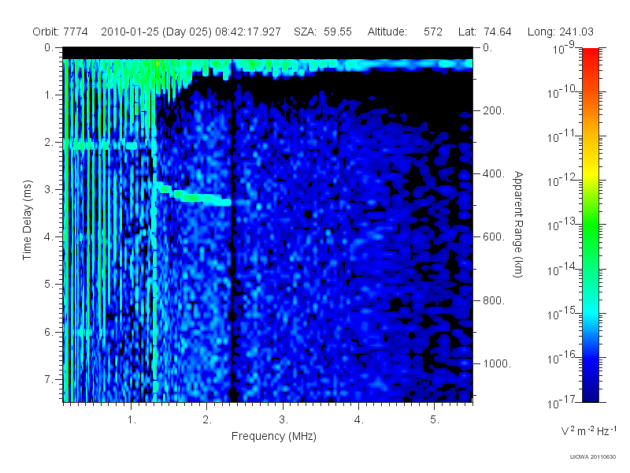Click the Time Delay (ms) axis title
The width and height of the screenshot is (630, 473).
click(x=27, y=220)
